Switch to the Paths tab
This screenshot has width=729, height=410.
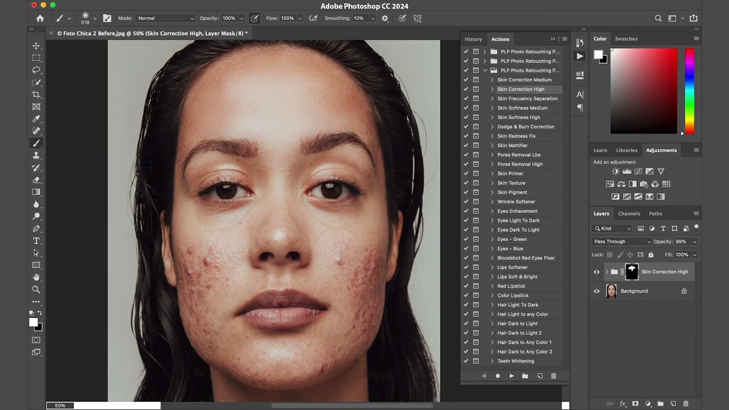[x=656, y=214]
